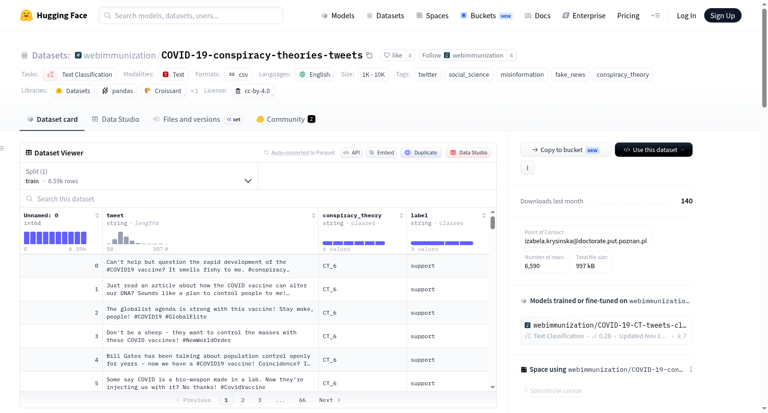768x413 pixels.
Task: Click the 1K - 10K size tag
Action: tap(373, 74)
